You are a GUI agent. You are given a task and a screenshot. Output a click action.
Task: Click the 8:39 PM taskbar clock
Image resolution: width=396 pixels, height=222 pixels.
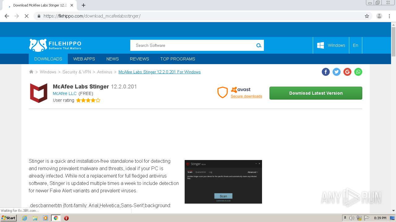point(380,218)
